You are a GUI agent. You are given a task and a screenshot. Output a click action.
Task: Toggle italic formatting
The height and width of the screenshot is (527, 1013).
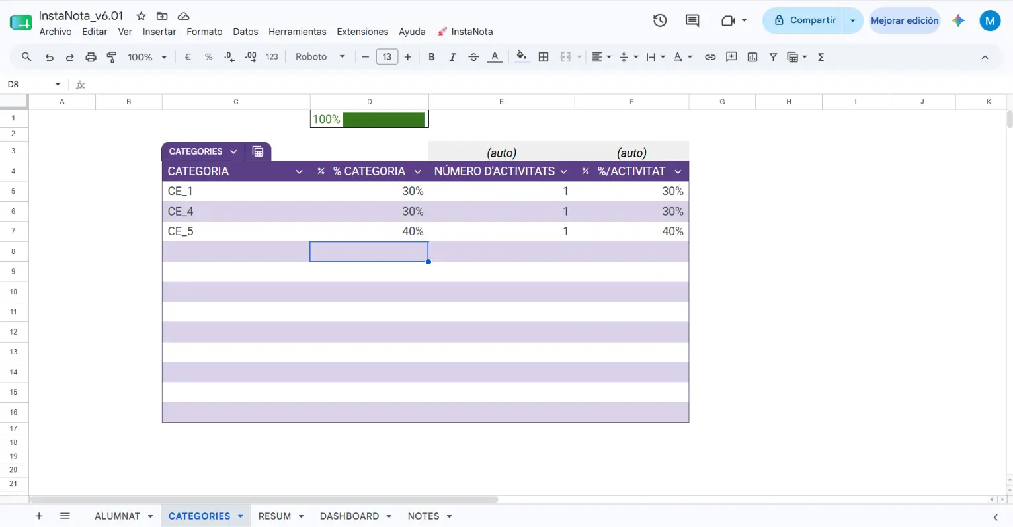(452, 57)
